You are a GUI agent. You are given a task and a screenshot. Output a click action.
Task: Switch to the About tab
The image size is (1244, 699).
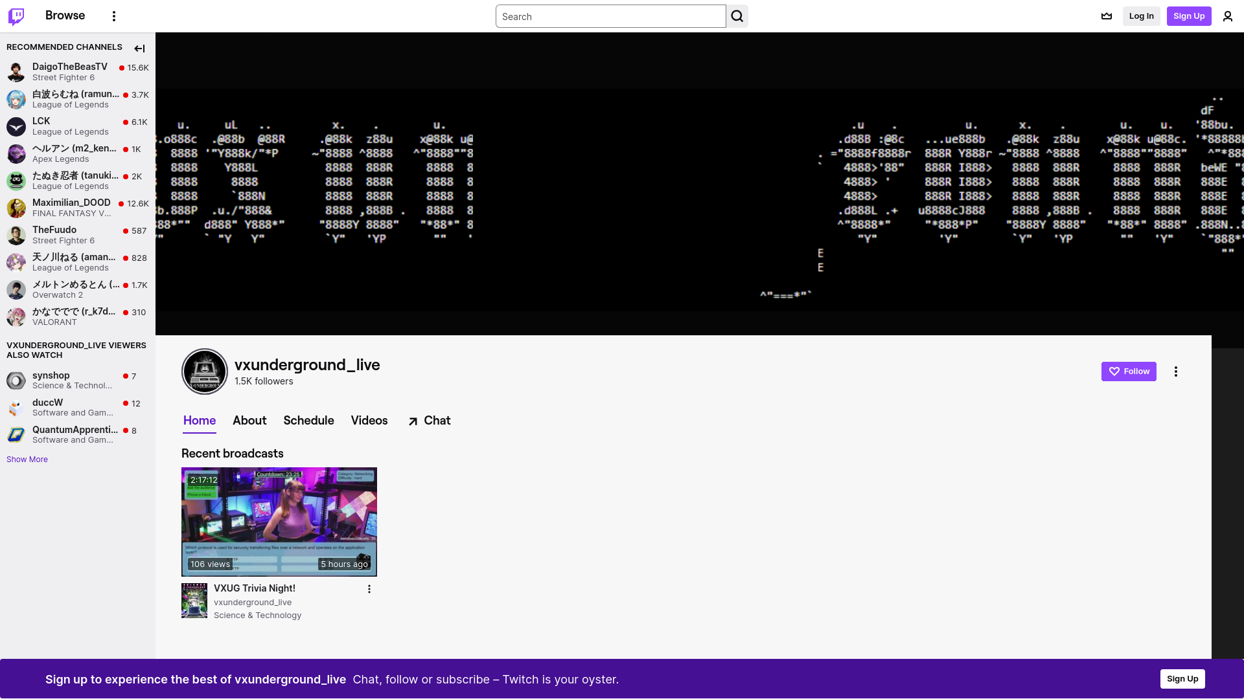click(249, 421)
